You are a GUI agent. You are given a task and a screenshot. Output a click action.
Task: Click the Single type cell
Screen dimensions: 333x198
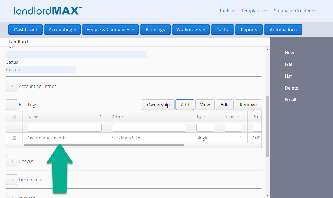tap(205, 138)
